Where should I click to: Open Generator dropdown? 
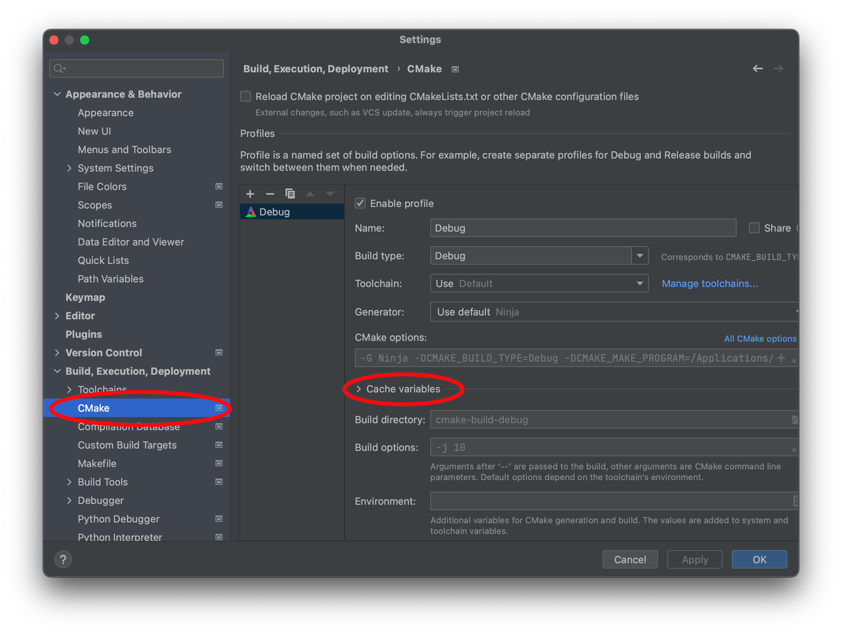[614, 312]
